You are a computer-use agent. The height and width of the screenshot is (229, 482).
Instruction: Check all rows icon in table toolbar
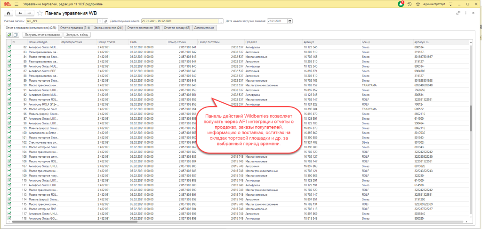pos(9,35)
